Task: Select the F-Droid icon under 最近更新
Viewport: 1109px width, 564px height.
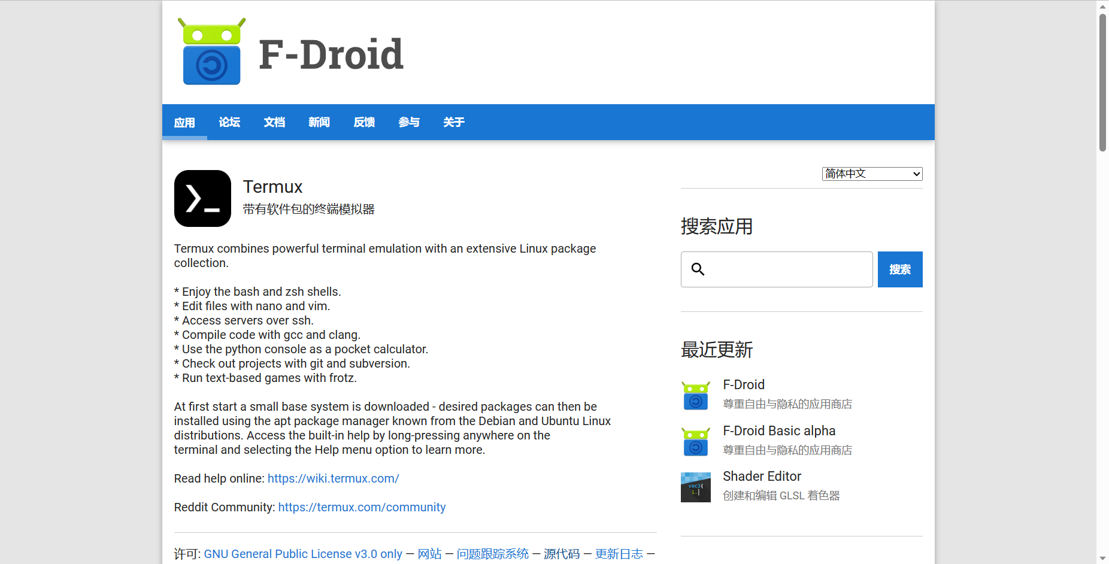Action: point(695,395)
